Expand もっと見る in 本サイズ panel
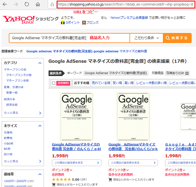This screenshot has width=196, height=187. click(x=23, y=161)
